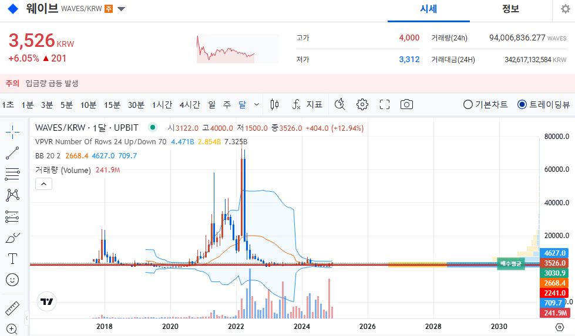Click the 지표 indicators label
The width and height of the screenshot is (575, 336).
314,105
